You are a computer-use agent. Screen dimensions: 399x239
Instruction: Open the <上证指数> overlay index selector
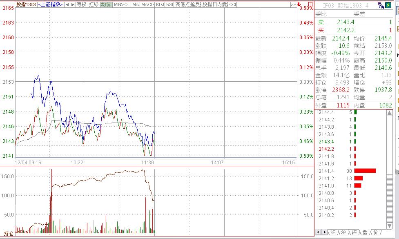tap(50, 4)
